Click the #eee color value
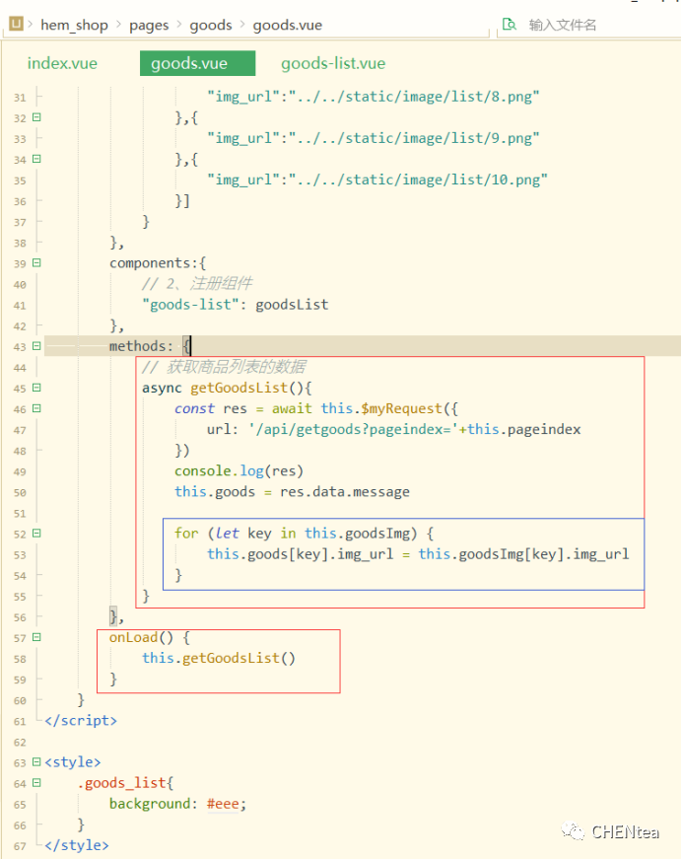This screenshot has width=682, height=860. [x=223, y=804]
